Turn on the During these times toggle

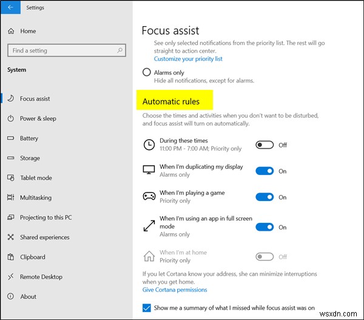(x=265, y=145)
